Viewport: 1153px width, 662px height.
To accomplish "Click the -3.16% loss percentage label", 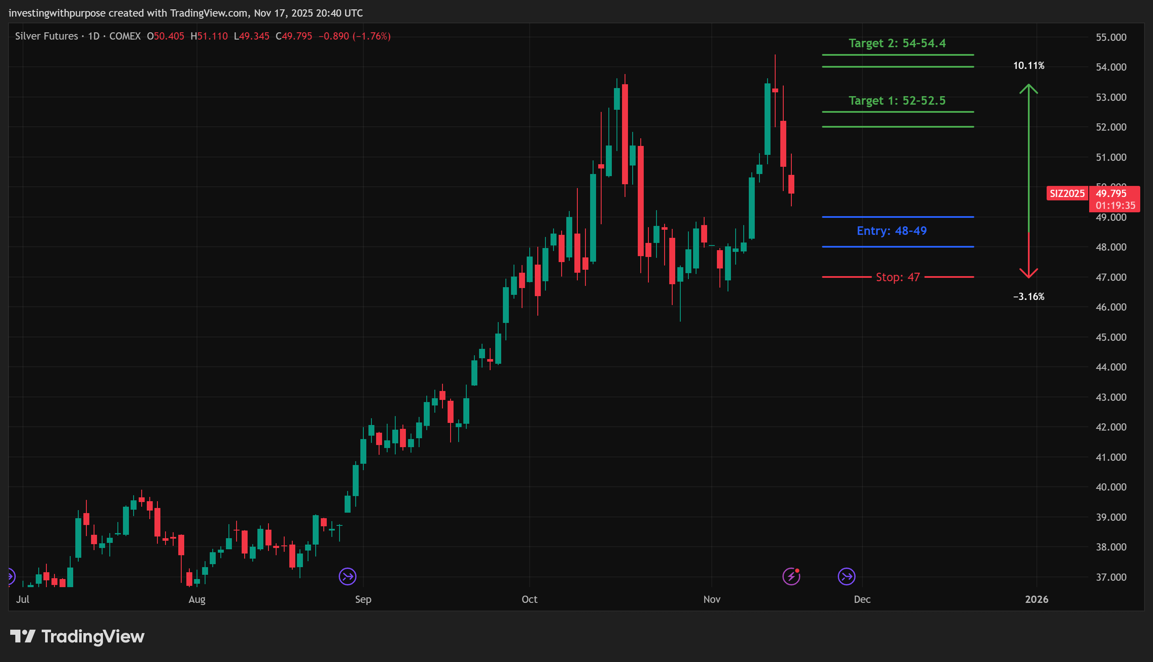I will 1028,297.
